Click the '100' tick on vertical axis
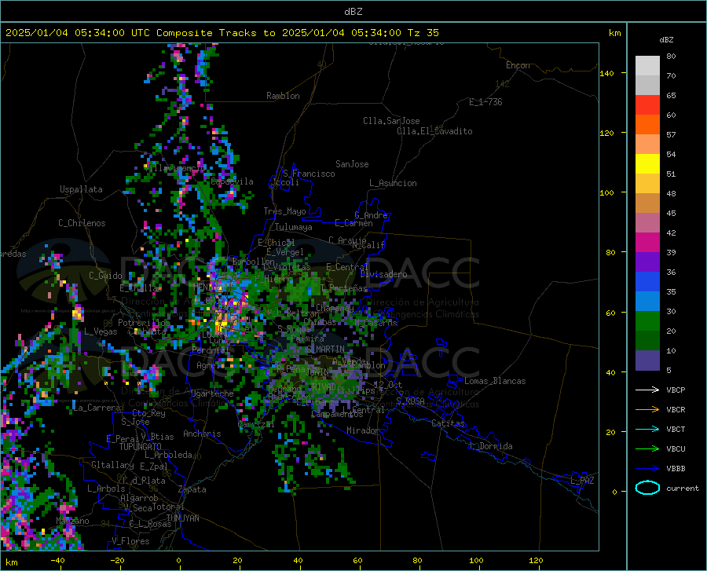Screen dimensions: 707x571 pyautogui.click(x=606, y=193)
